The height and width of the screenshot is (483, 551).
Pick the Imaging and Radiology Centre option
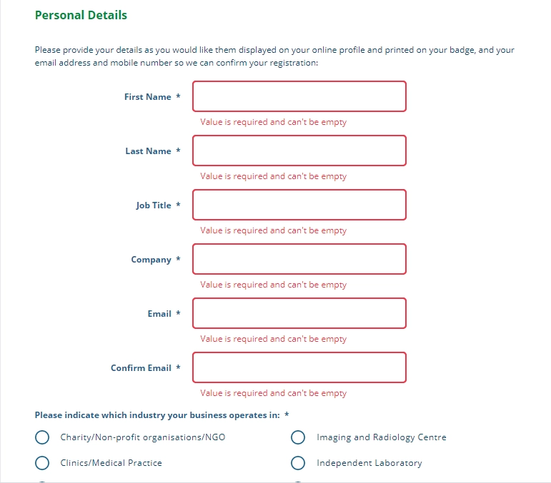coord(299,437)
